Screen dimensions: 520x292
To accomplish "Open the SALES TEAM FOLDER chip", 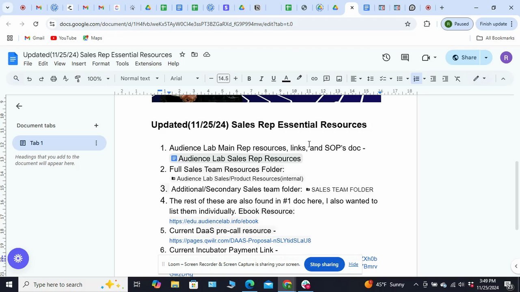I will coord(339,190).
